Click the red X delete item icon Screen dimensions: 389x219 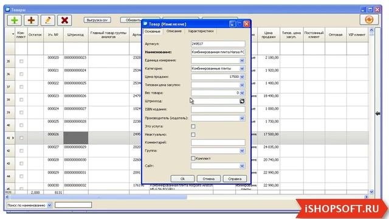(x=64, y=20)
